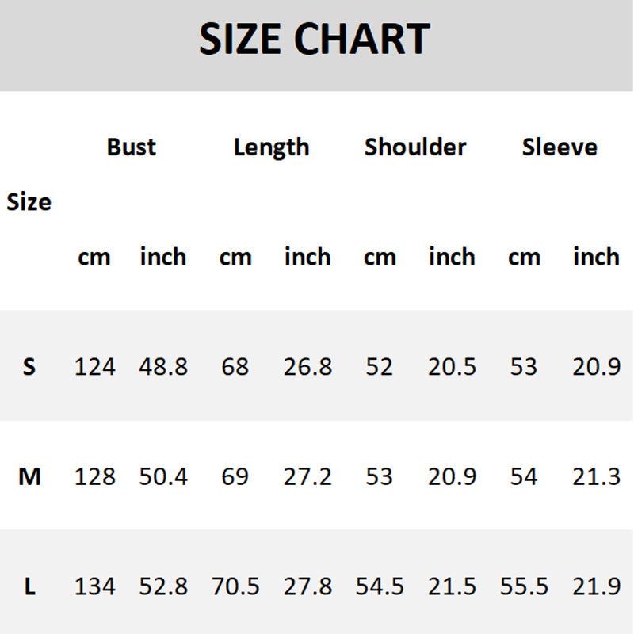Select the S size row label
The image size is (634, 634).
tap(29, 367)
